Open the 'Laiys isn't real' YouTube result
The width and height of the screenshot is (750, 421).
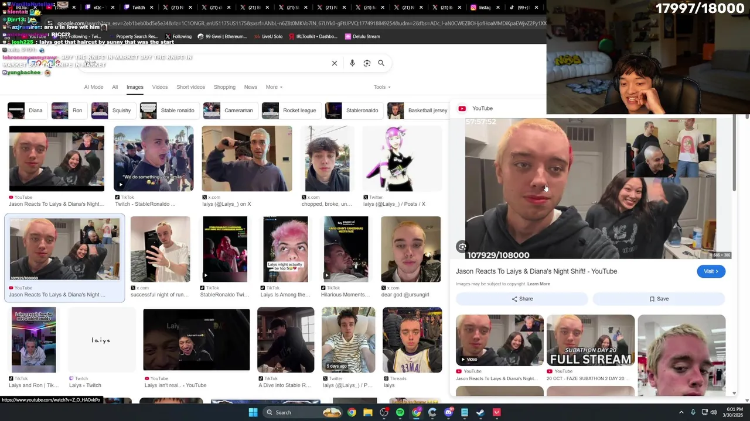click(x=196, y=340)
